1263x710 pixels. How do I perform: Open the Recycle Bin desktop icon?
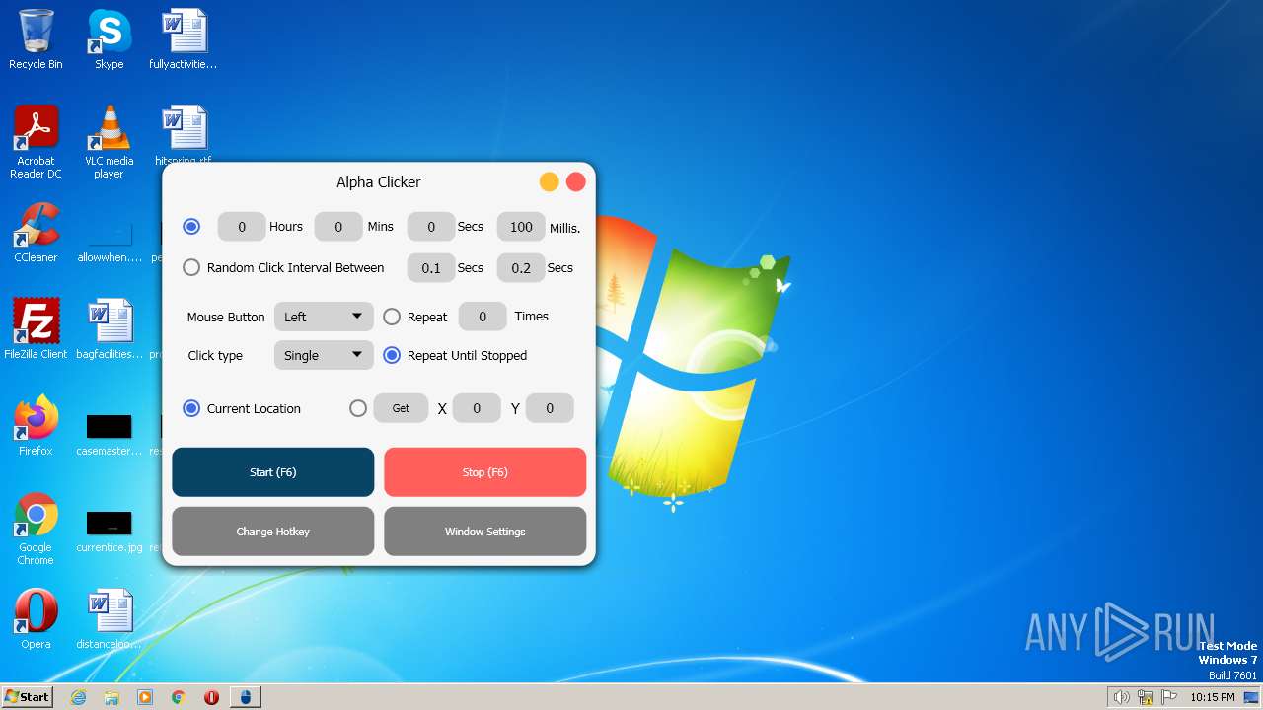tap(36, 39)
